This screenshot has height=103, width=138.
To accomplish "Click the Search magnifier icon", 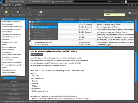I will 130,13.
